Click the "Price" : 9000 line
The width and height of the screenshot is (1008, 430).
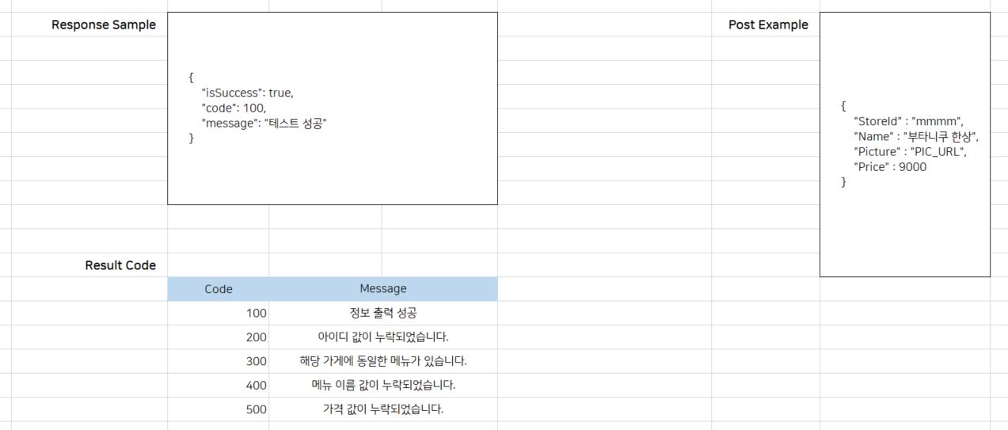pyautogui.click(x=890, y=166)
